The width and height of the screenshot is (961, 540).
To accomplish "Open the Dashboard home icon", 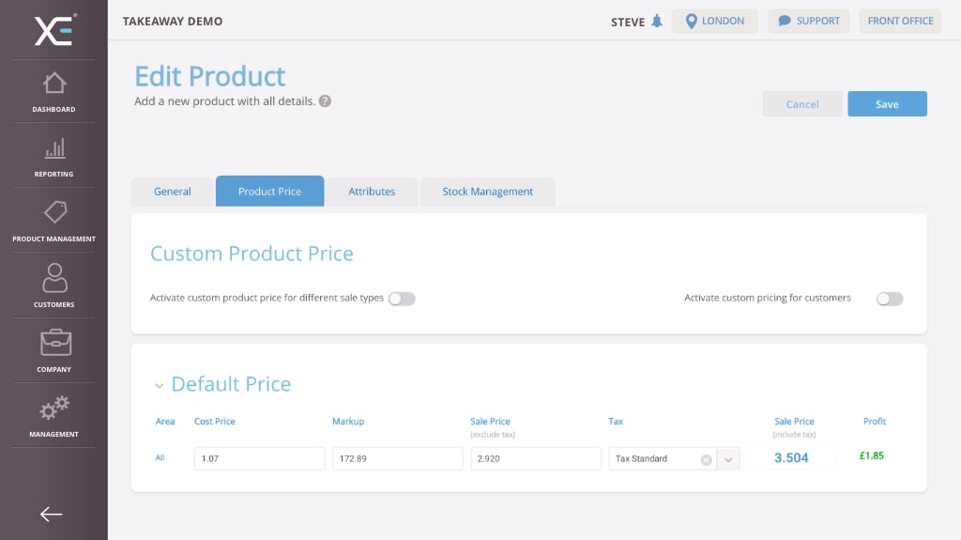I will tap(53, 84).
